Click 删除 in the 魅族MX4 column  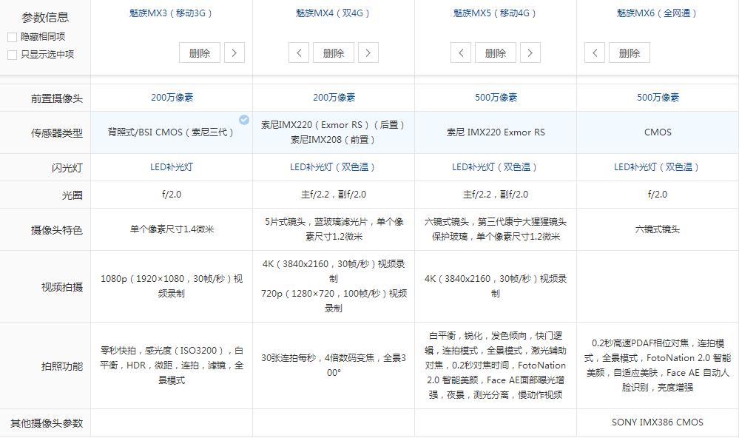333,53
